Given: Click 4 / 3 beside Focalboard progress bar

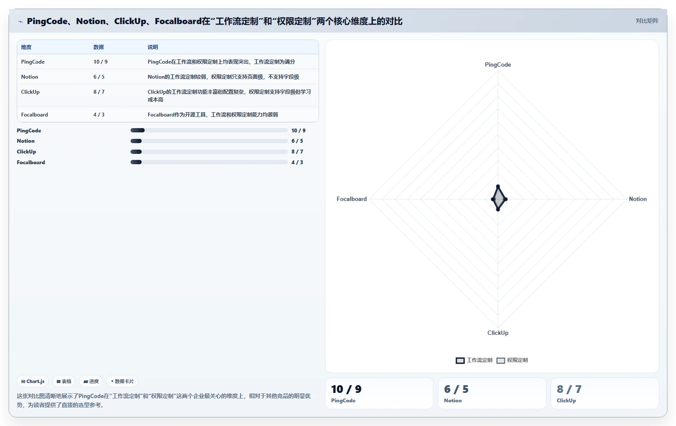Looking at the screenshot, I should 297,162.
